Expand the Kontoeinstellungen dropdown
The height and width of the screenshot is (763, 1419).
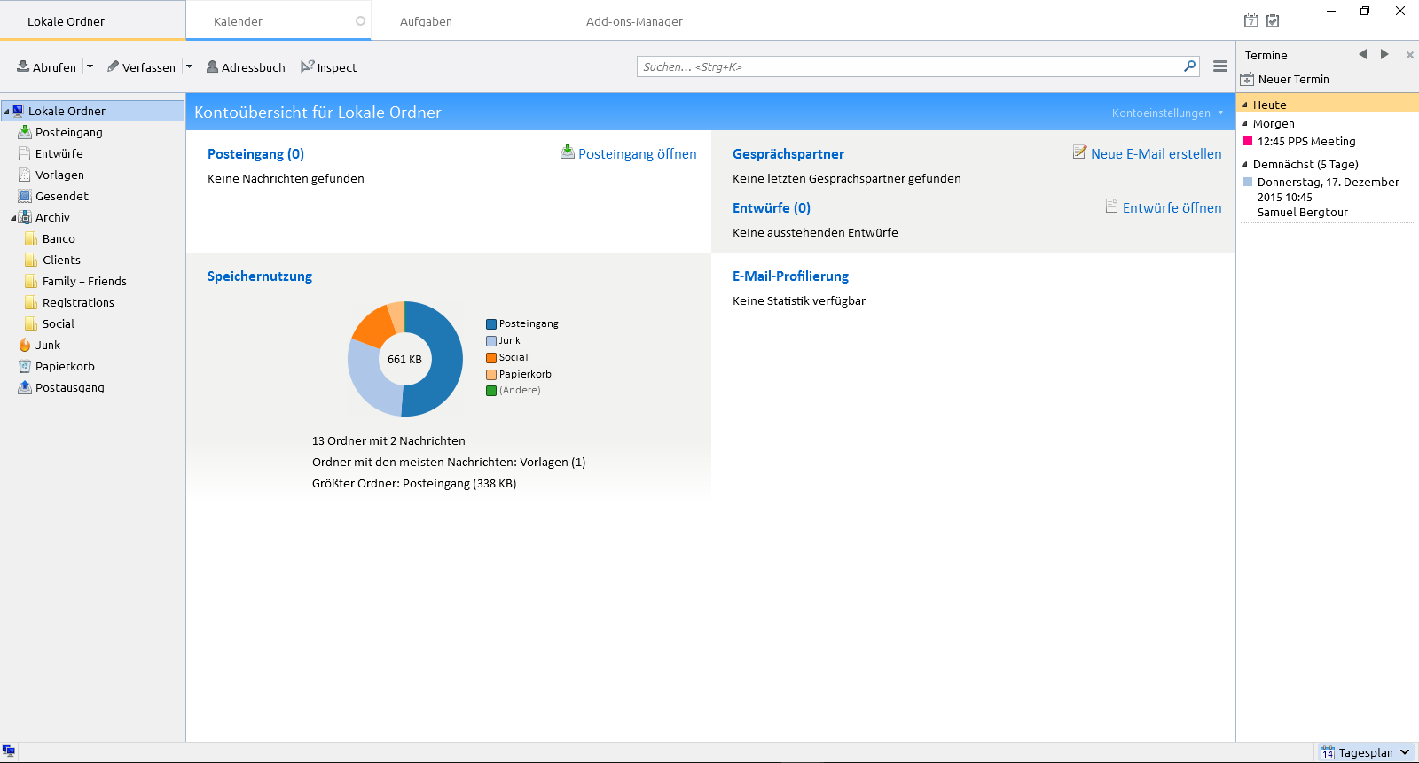tap(1220, 113)
